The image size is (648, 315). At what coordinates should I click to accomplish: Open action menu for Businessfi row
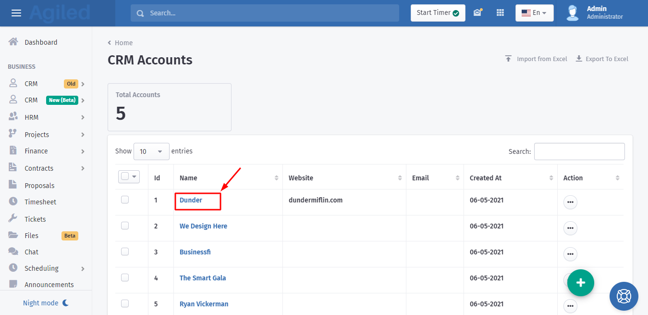pyautogui.click(x=570, y=254)
